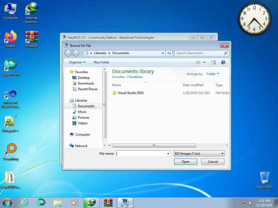Click the help question mark icon
The width and height of the screenshot is (278, 208).
[223, 62]
